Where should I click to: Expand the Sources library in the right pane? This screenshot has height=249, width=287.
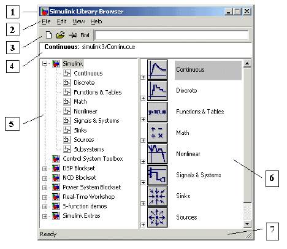[x=143, y=225]
